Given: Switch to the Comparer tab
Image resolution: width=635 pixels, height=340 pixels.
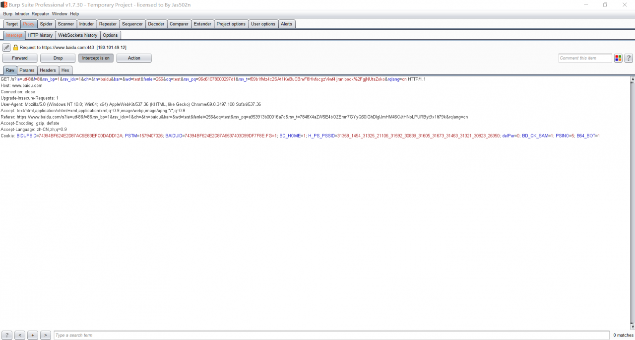Looking at the screenshot, I should [179, 24].
